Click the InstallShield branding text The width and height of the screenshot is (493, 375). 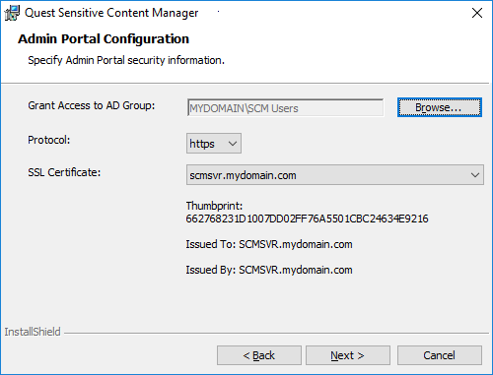(33, 332)
